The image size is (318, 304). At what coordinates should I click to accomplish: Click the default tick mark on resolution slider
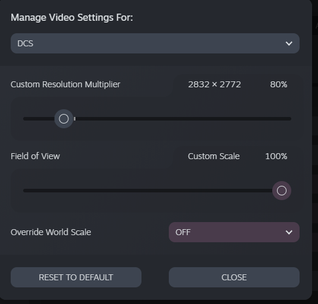75,119
